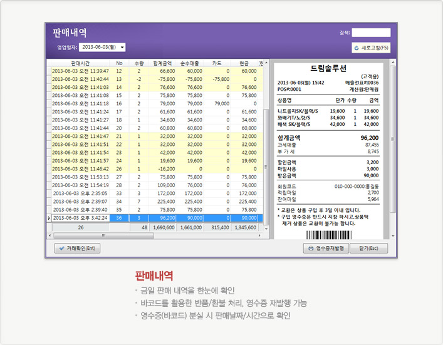443x345 pixels.
Task: Sort by the No column header
Action: pyautogui.click(x=119, y=63)
